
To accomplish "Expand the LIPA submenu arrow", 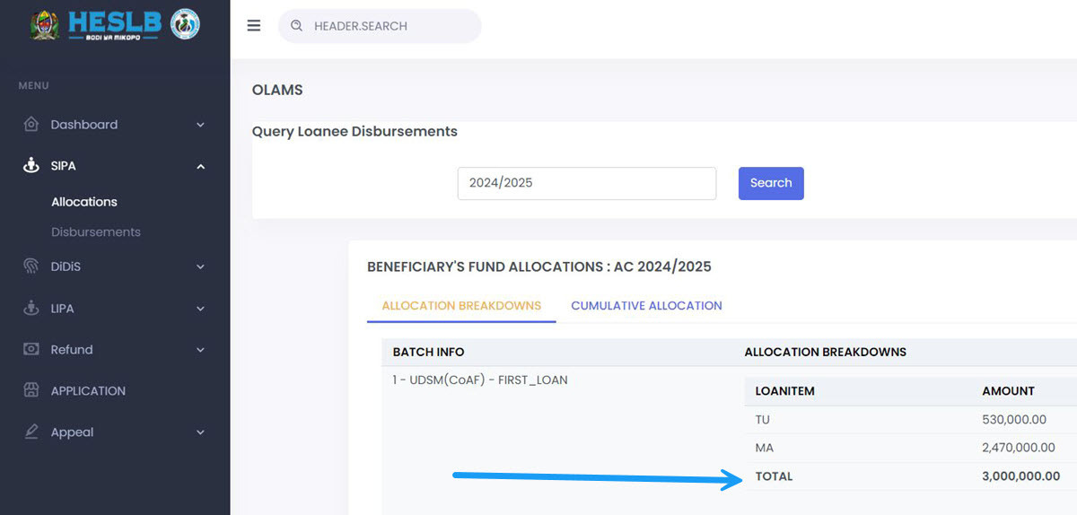I will coord(200,308).
